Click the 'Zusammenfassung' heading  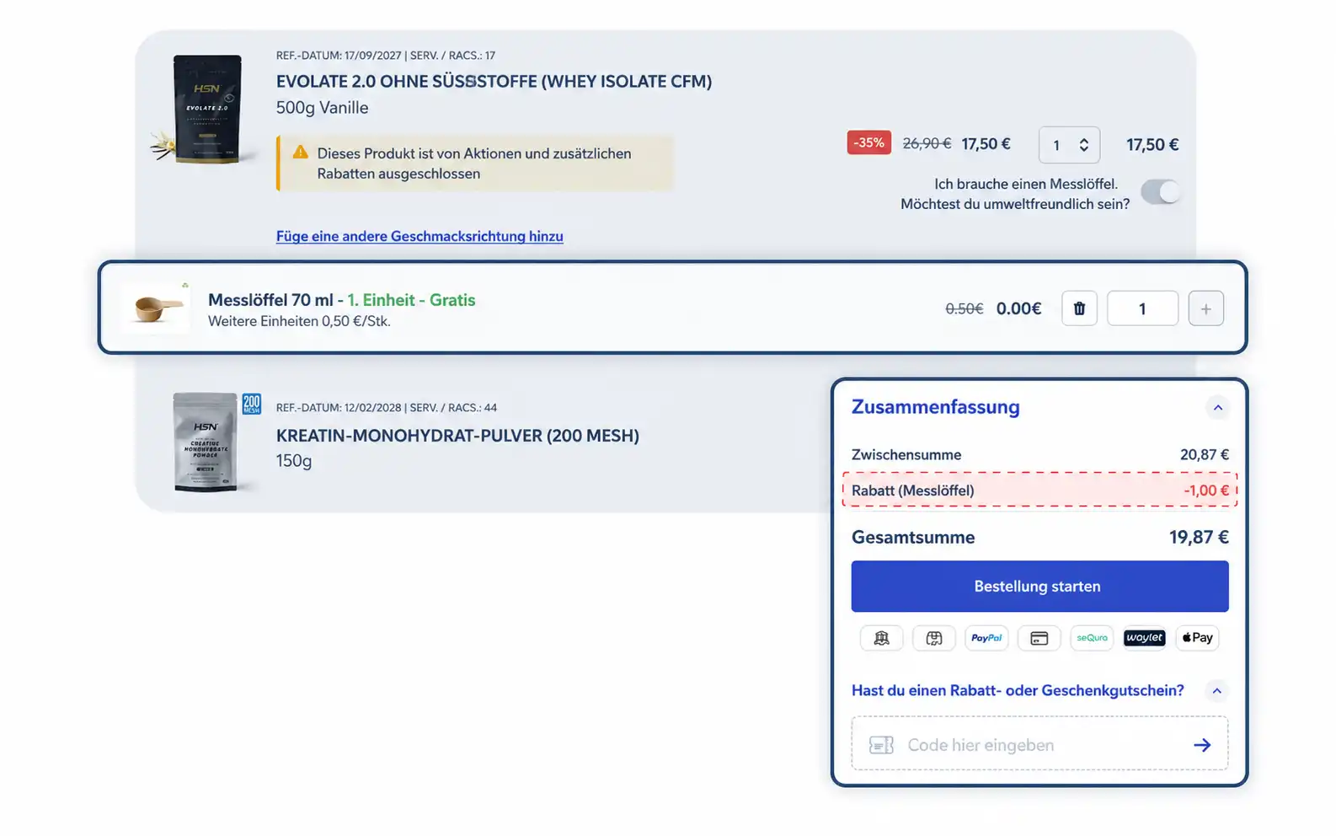click(935, 407)
